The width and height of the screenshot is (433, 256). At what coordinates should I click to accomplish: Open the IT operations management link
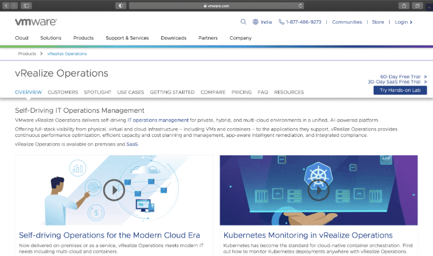pyautogui.click(x=158, y=120)
